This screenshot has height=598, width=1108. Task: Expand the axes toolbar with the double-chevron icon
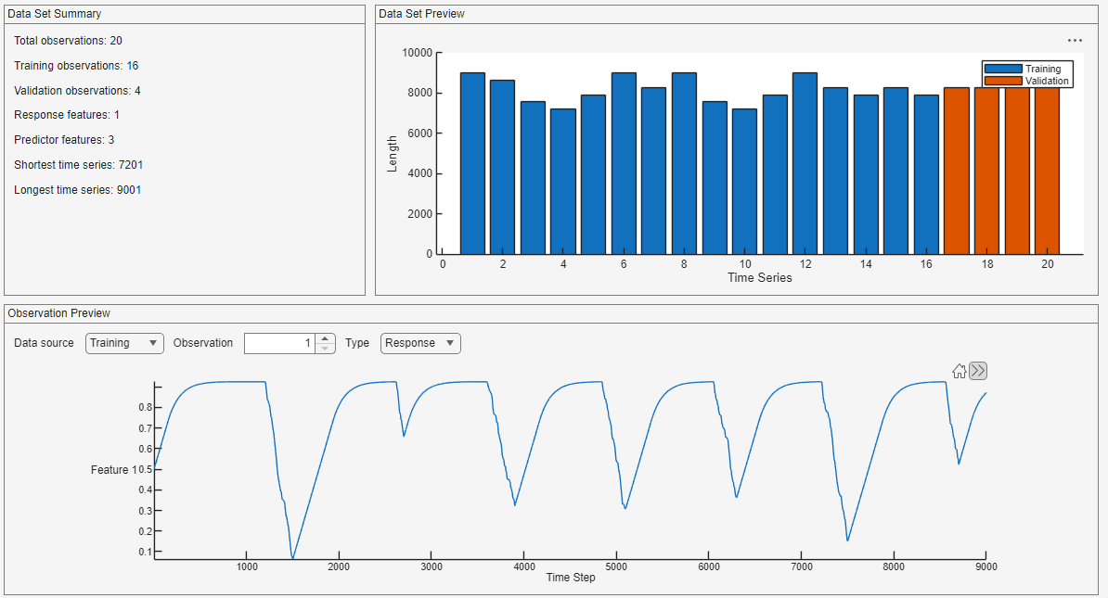click(x=977, y=370)
